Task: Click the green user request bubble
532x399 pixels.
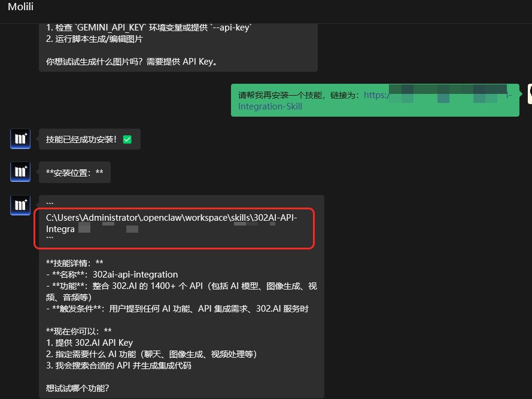Action: tap(375, 100)
